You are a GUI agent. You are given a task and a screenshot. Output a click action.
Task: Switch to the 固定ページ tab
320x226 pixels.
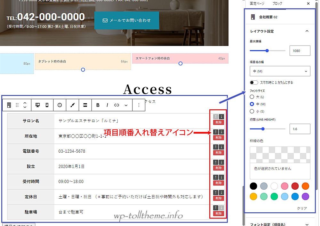coord(257,4)
